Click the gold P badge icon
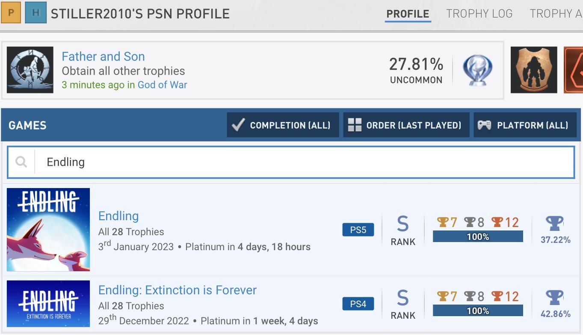583x335 pixels. pos(12,13)
